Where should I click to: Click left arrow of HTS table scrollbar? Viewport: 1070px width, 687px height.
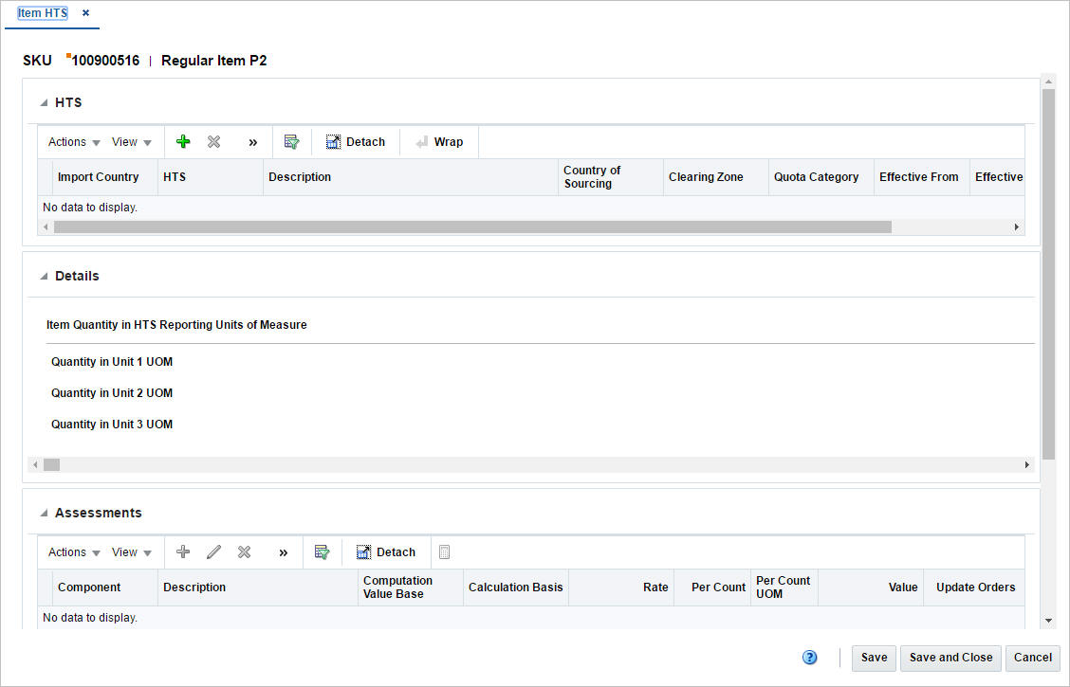tap(46, 227)
